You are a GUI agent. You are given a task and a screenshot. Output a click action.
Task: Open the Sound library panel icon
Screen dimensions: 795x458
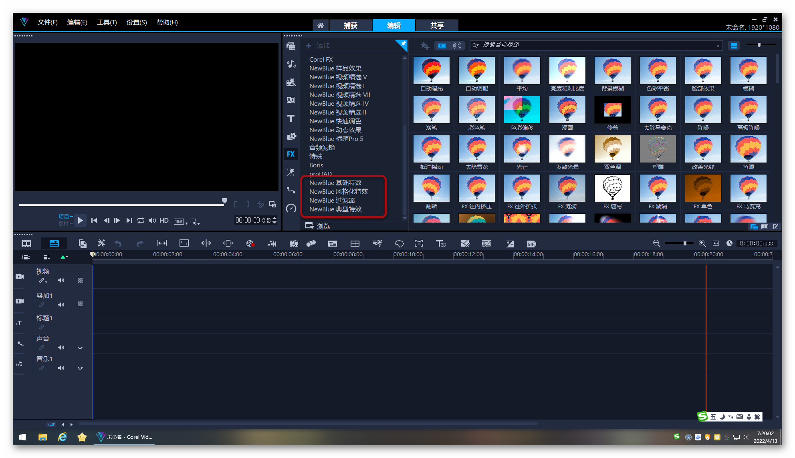(x=291, y=64)
